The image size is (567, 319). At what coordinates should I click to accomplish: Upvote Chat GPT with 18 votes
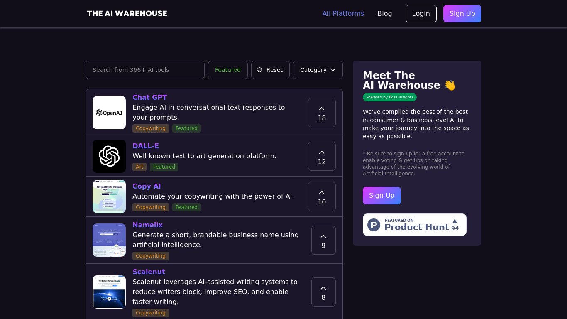tap(322, 113)
